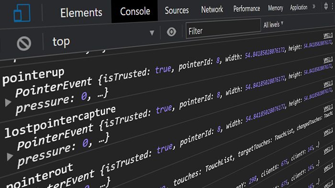
Task: Clear console with the ban icon
Action: [24, 43]
